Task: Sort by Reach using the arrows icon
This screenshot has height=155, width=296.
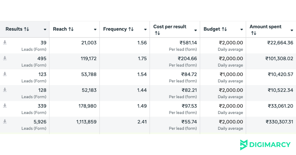Action: [x=71, y=29]
